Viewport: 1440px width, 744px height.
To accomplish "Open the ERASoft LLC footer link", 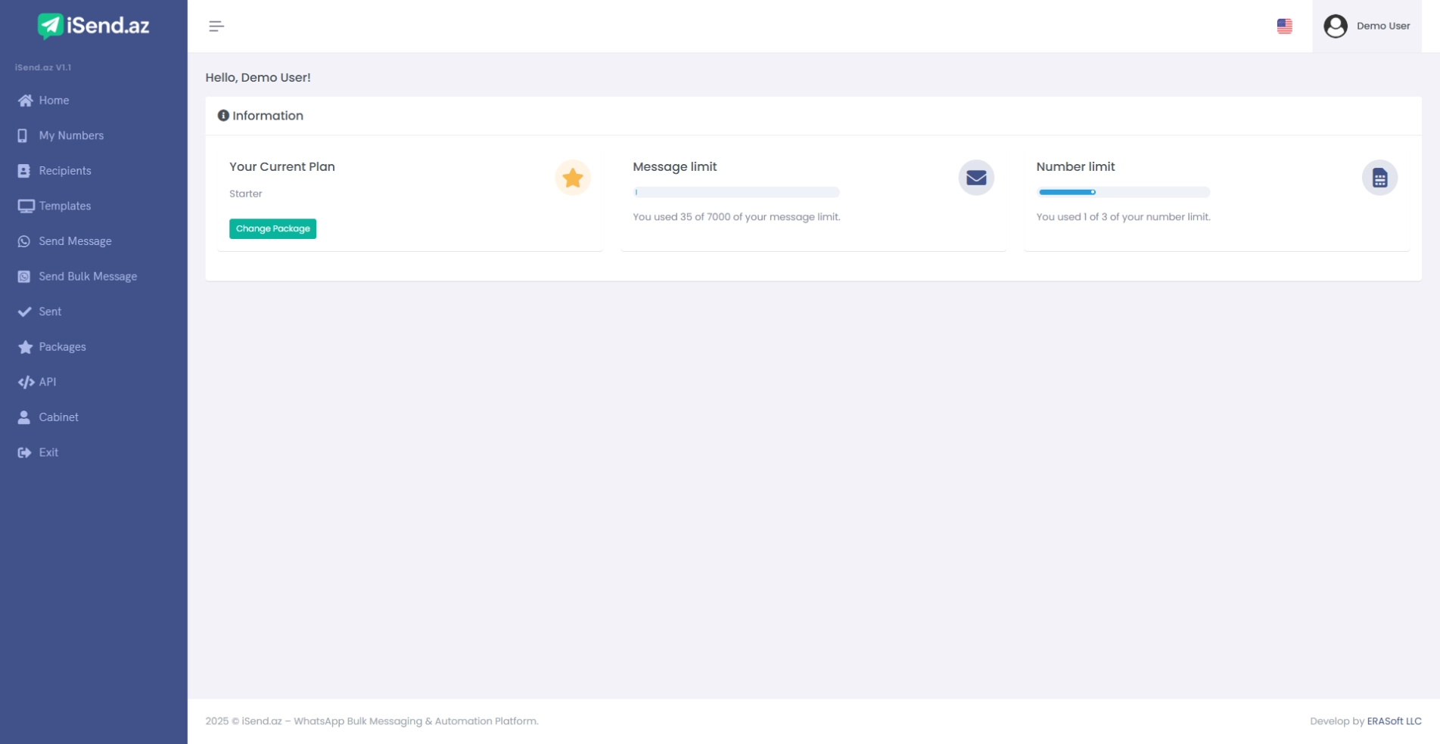I will click(x=1394, y=721).
